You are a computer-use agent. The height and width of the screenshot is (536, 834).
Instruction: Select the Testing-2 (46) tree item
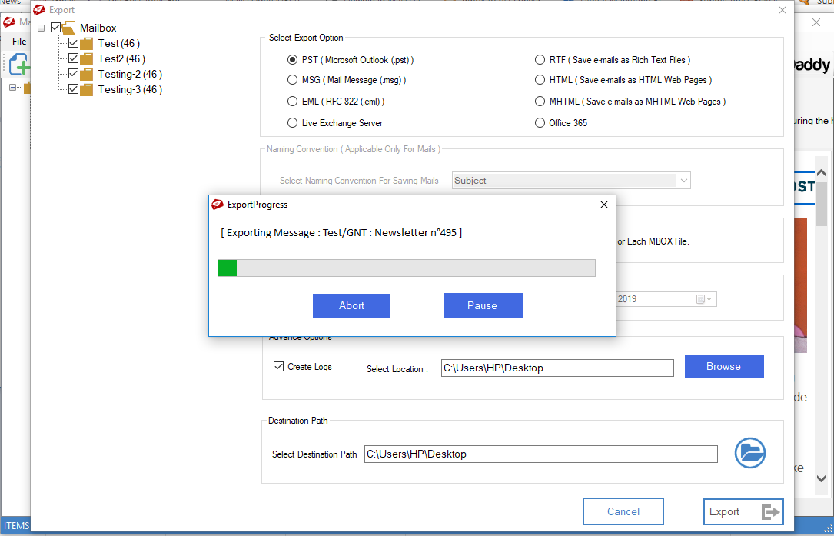(x=130, y=74)
